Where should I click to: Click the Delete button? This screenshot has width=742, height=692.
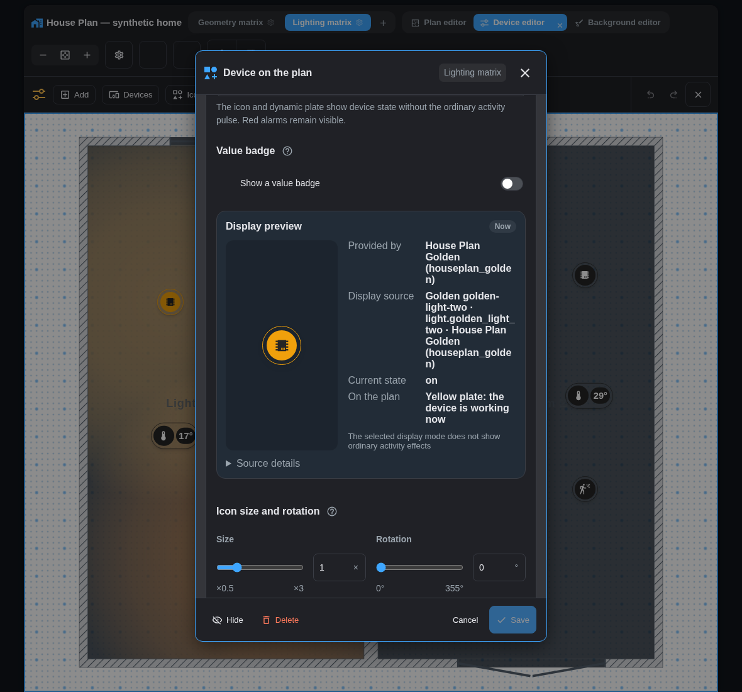[280, 620]
